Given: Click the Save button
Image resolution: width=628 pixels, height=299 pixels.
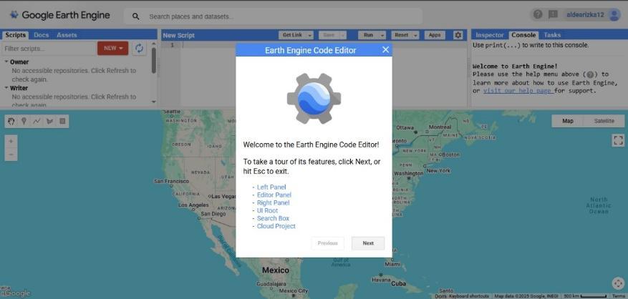Looking at the screenshot, I should (x=329, y=35).
